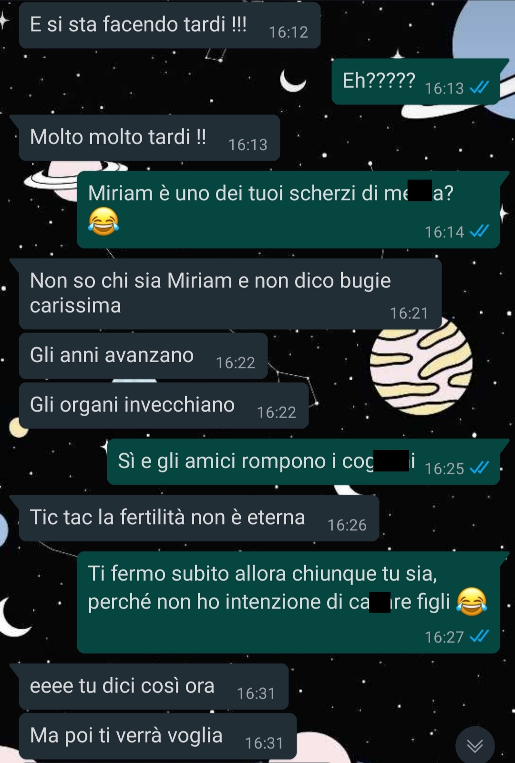Tap the laughing emoji after 'figli'
Viewport: 515px width, 763px height.
[x=472, y=602]
